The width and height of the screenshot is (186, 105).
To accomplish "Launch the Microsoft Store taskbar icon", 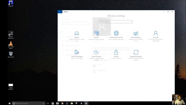I will click(53, 103).
